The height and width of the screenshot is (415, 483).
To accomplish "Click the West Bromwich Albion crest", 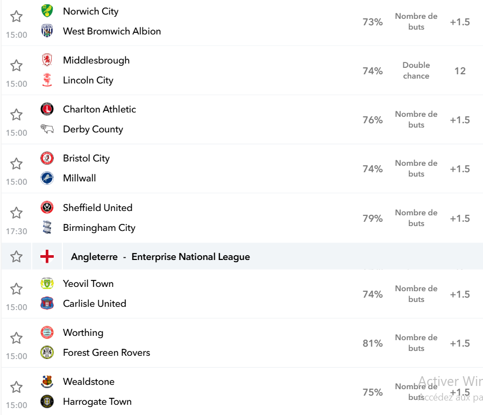I will [47, 31].
